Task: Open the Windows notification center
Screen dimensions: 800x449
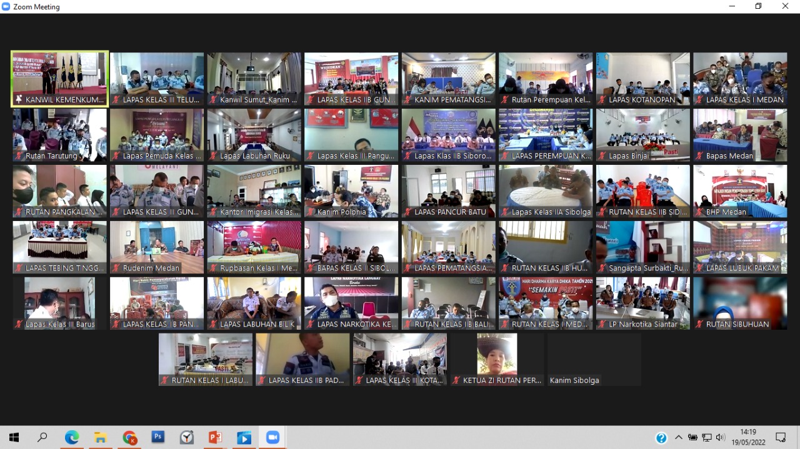Action: coord(781,438)
